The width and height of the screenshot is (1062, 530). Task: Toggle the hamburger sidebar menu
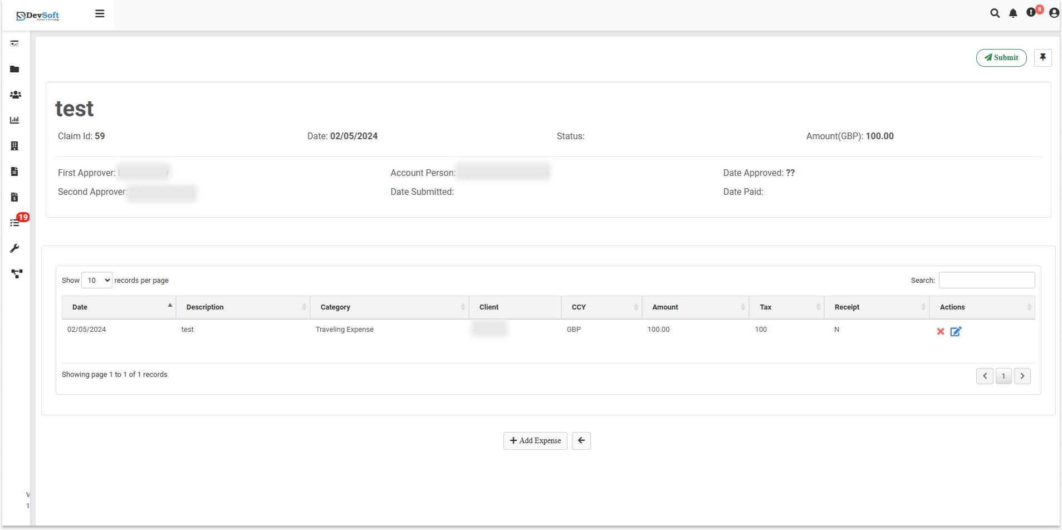point(100,14)
